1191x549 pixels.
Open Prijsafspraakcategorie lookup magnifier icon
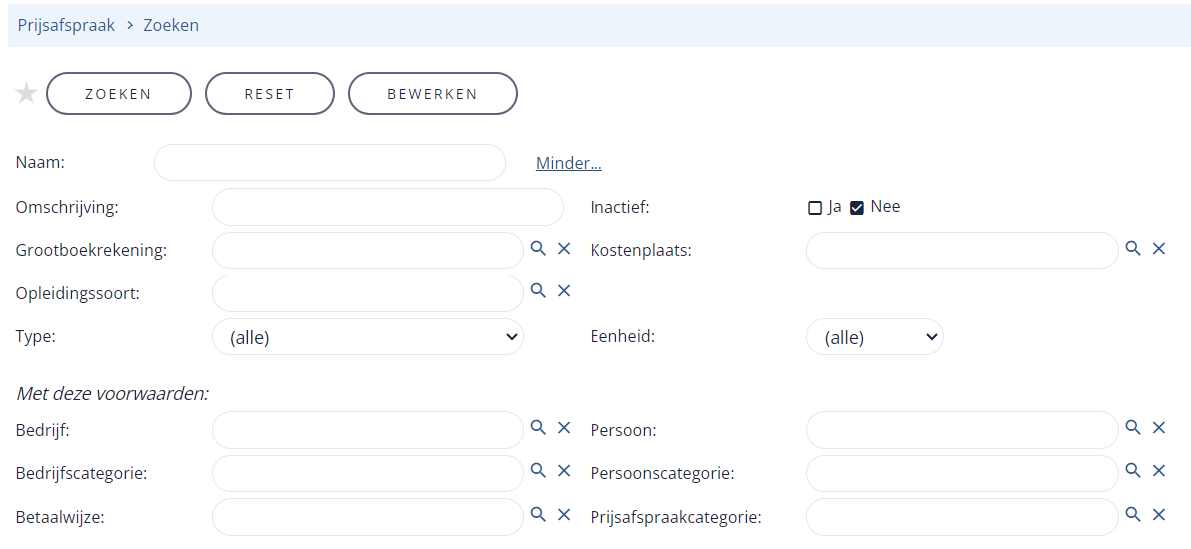pos(1133,516)
